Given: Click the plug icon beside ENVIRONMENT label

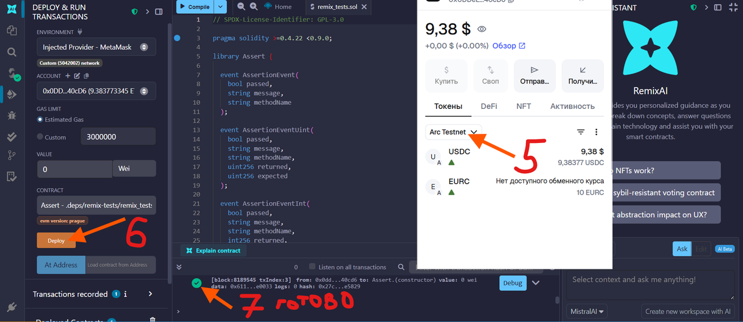Looking at the screenshot, I should pos(80,32).
